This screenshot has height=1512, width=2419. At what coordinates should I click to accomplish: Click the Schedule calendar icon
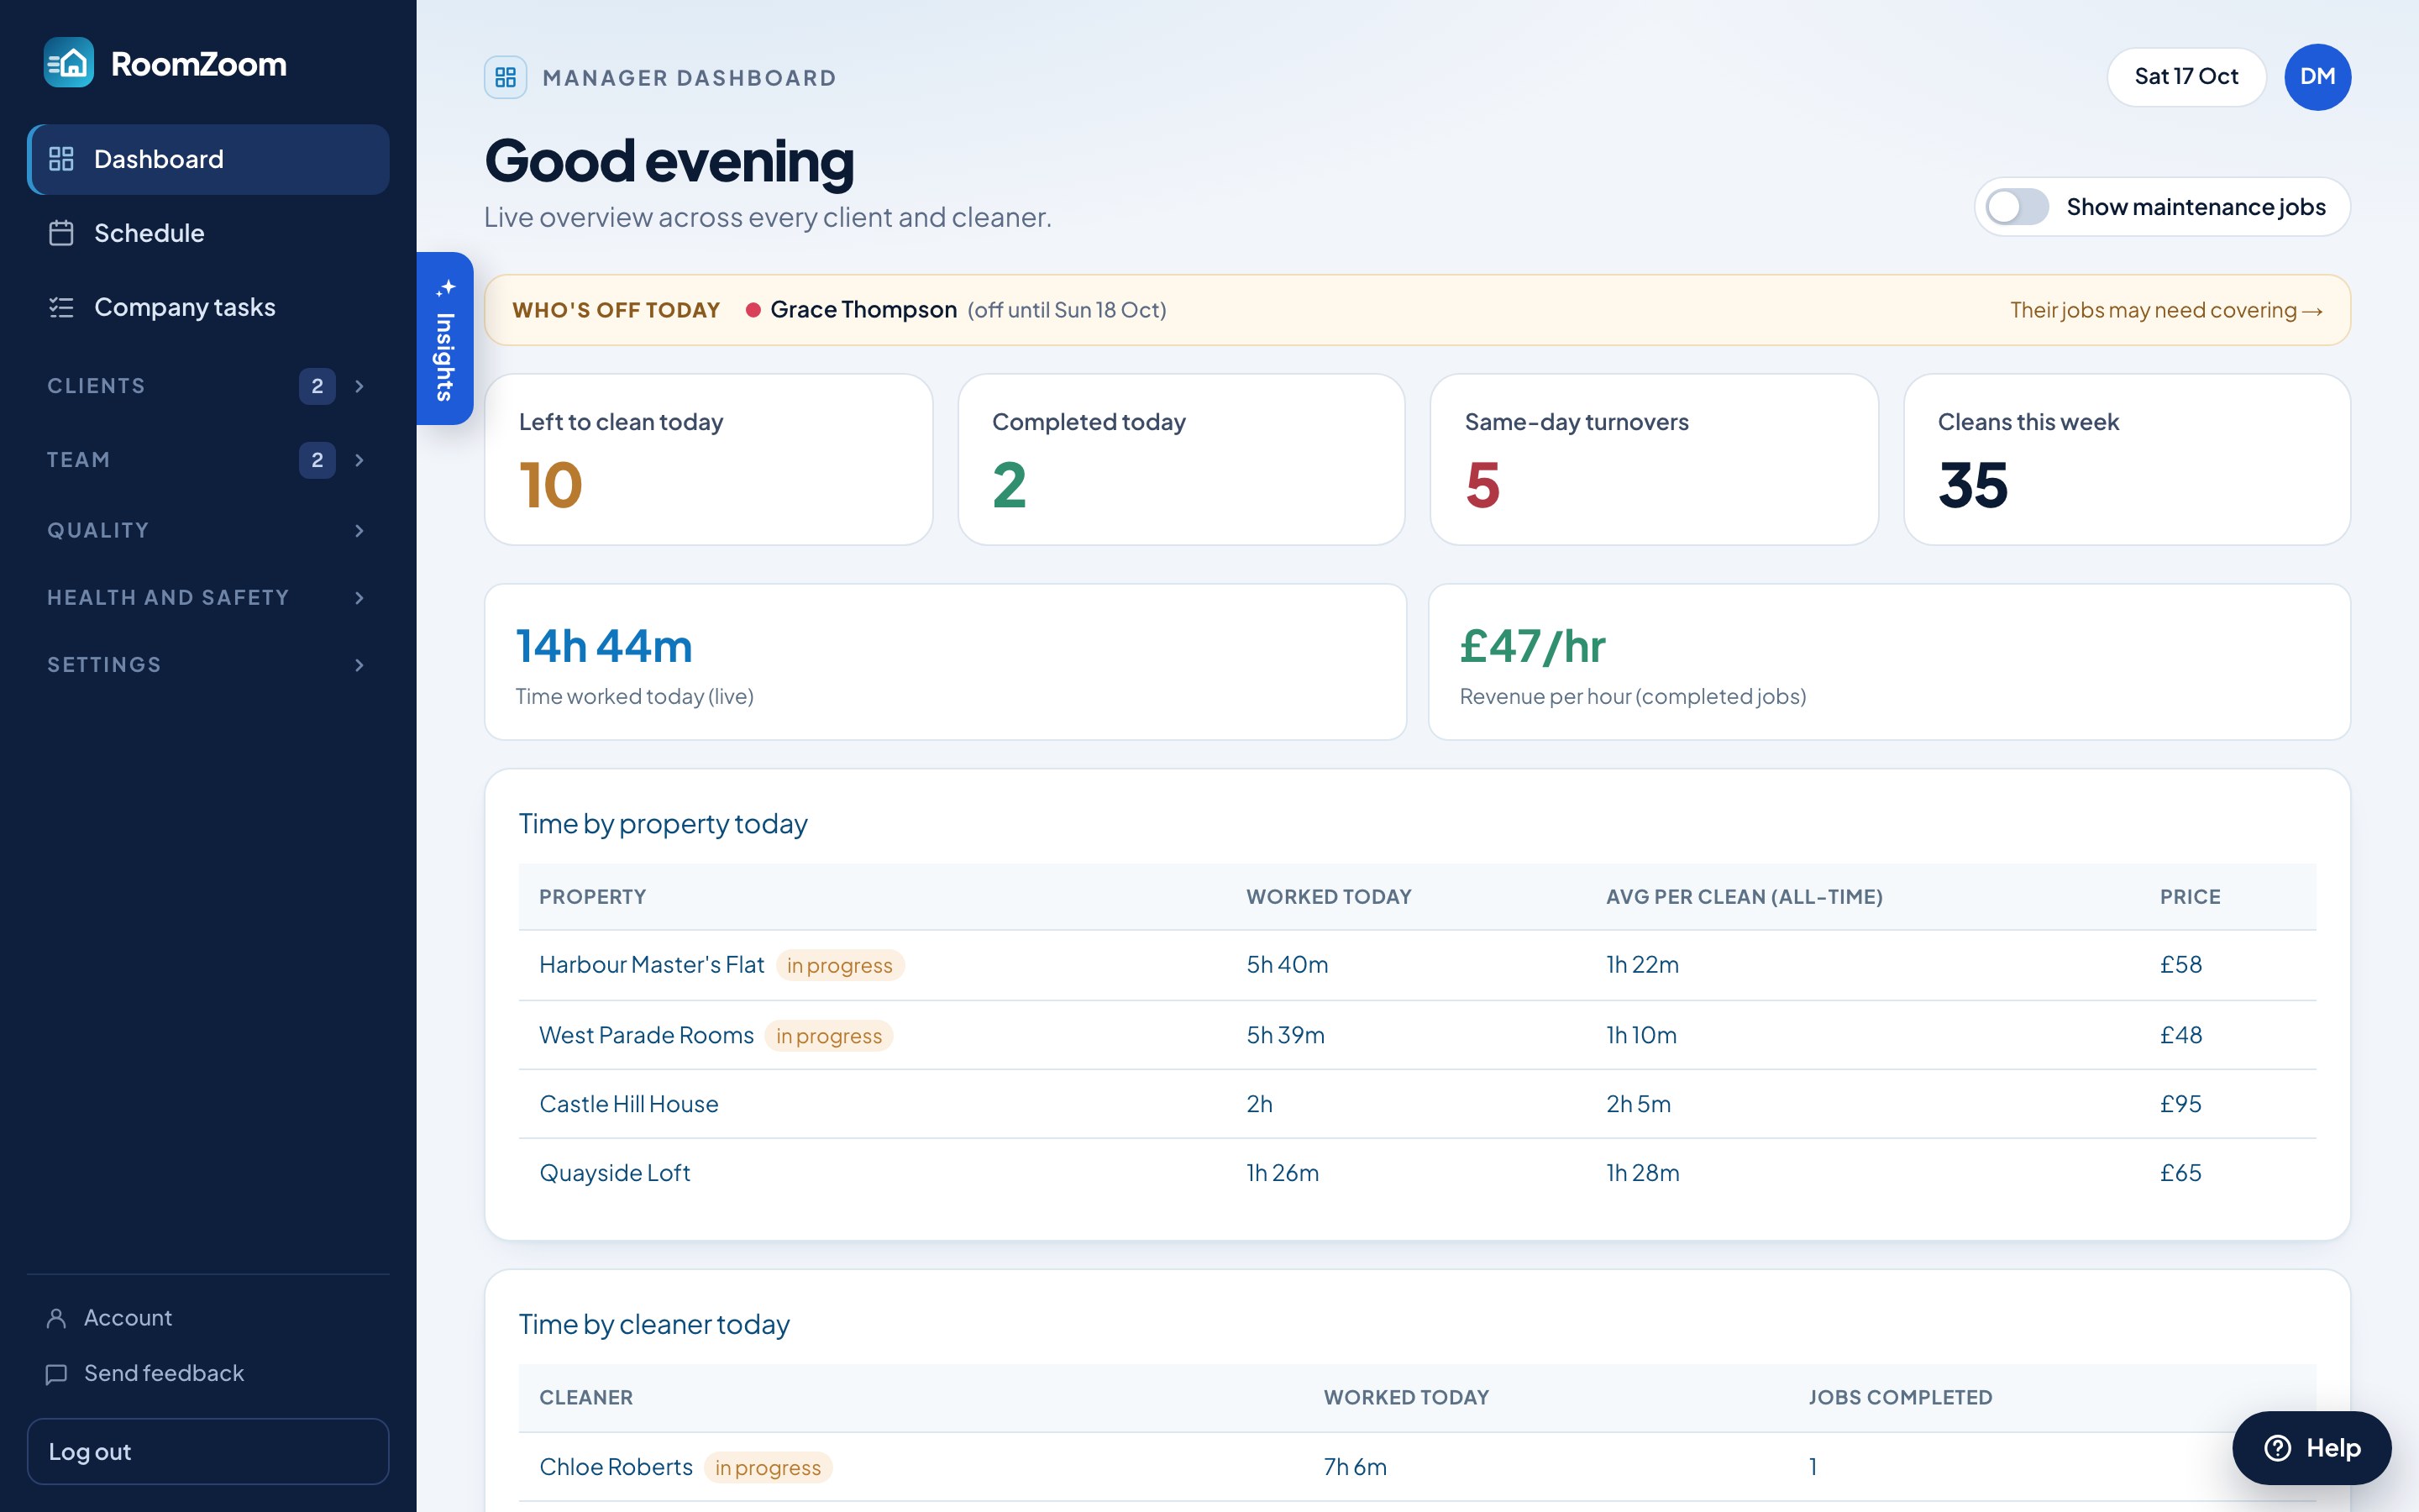pyautogui.click(x=61, y=233)
